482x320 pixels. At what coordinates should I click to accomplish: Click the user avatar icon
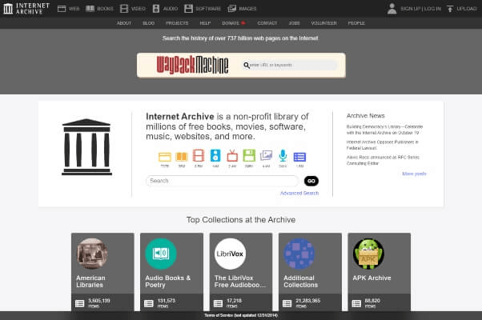pyautogui.click(x=392, y=9)
